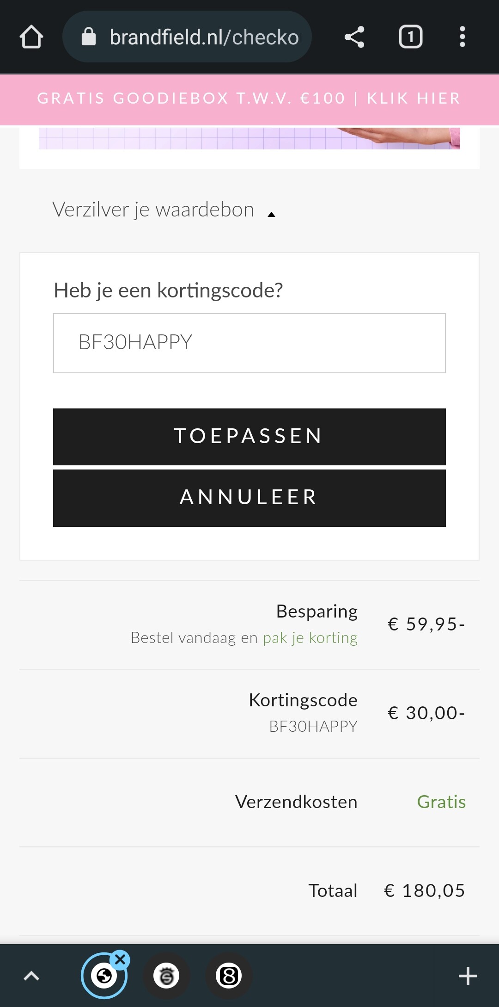Tap the promo image above the waardebon section
The height and width of the screenshot is (1007, 499).
click(x=249, y=138)
